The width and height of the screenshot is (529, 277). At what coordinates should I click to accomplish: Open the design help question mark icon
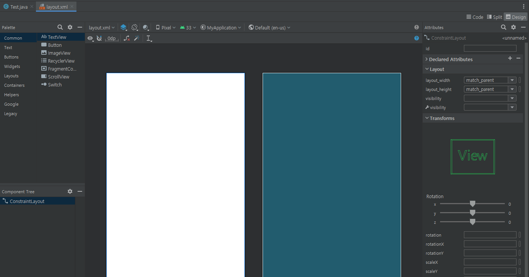click(x=417, y=38)
